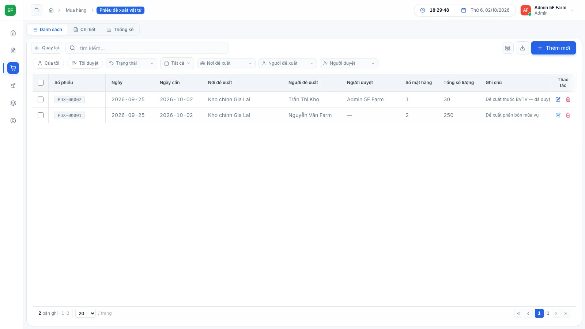The height and width of the screenshot is (329, 585).
Task: Check the PDX-00002 row checkbox
Action: click(x=41, y=99)
